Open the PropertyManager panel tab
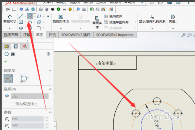 16,46
